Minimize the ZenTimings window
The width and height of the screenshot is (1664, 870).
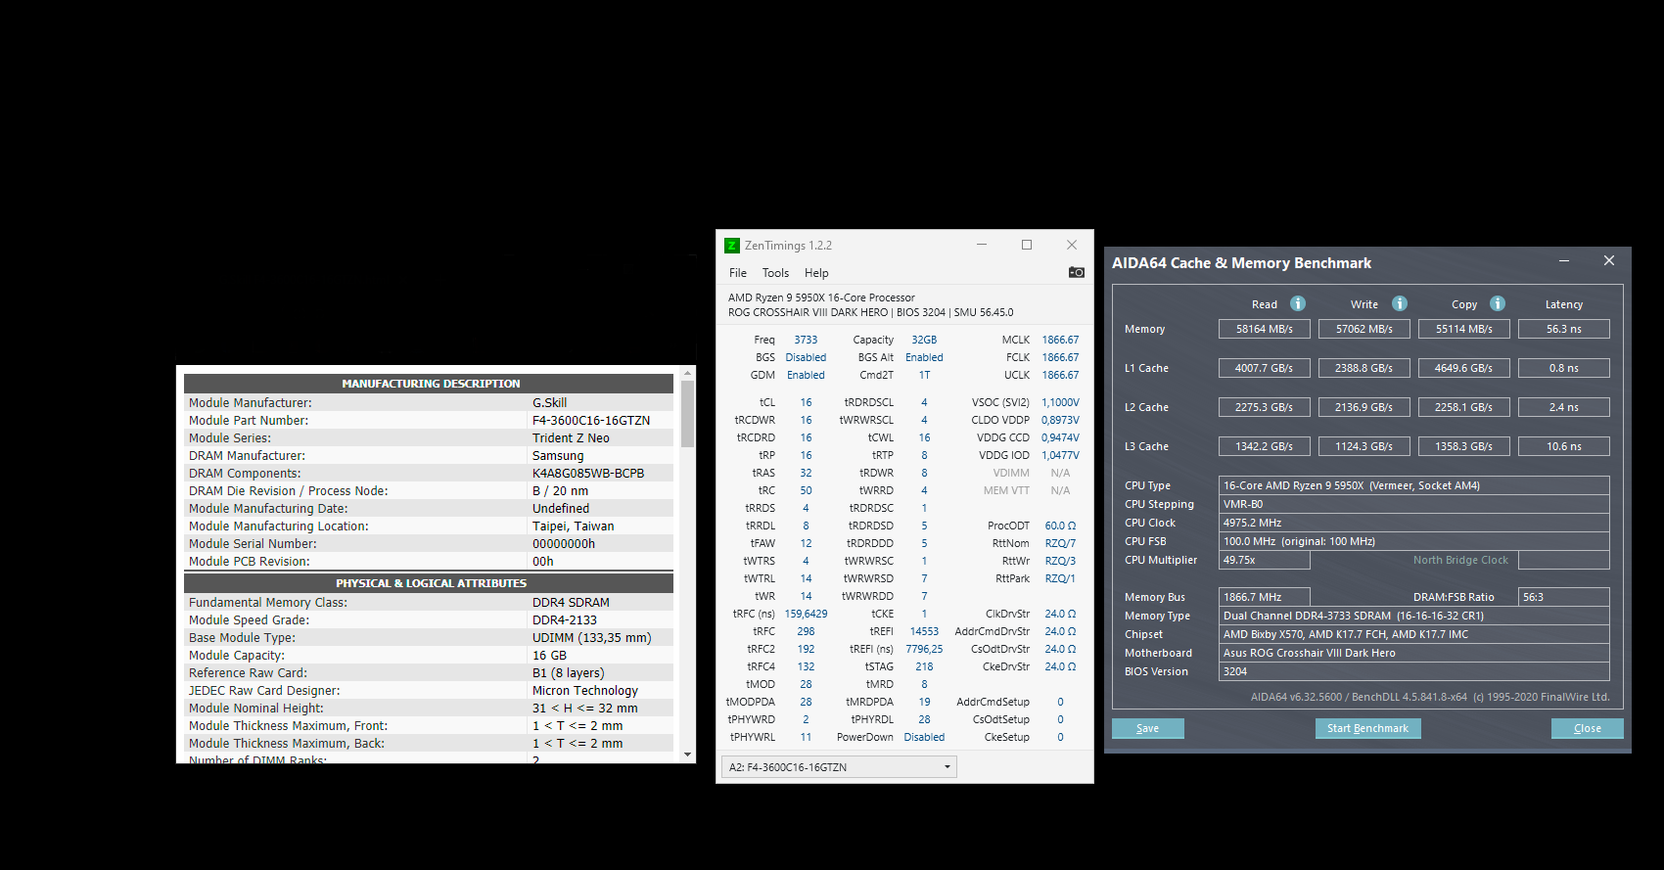(982, 245)
